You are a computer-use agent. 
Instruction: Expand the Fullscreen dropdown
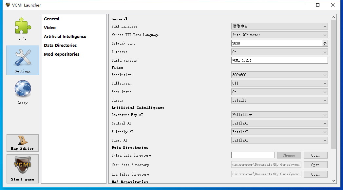tap(279, 83)
